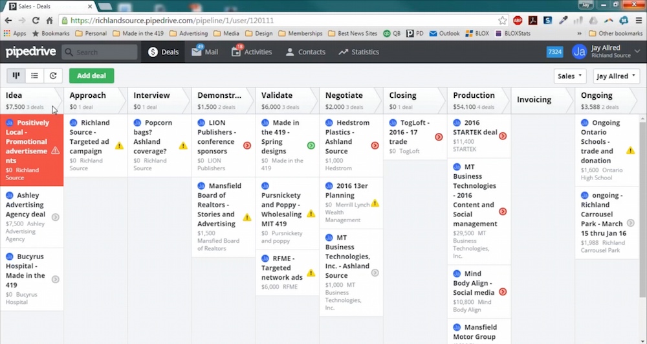This screenshot has height=344, width=647.
Task: Toggle the forecast view icon
Action: pyautogui.click(x=53, y=76)
